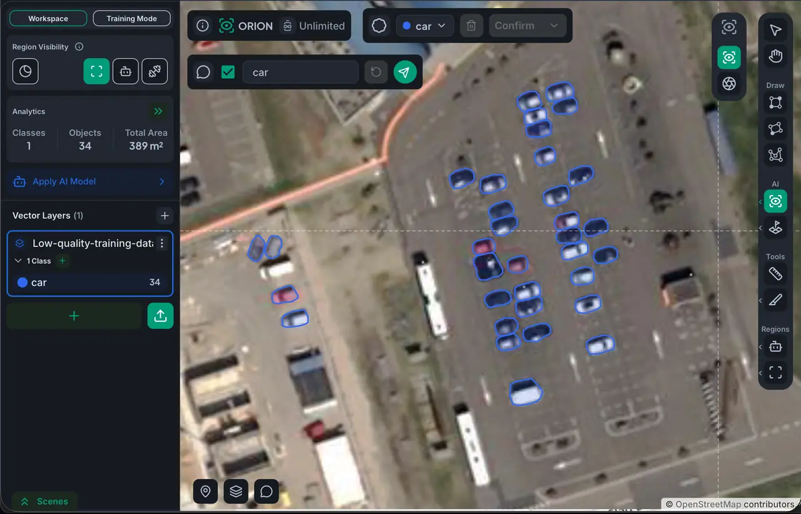Select the scalpel edit tool under Tools
This screenshot has height=514, width=801.
point(775,300)
